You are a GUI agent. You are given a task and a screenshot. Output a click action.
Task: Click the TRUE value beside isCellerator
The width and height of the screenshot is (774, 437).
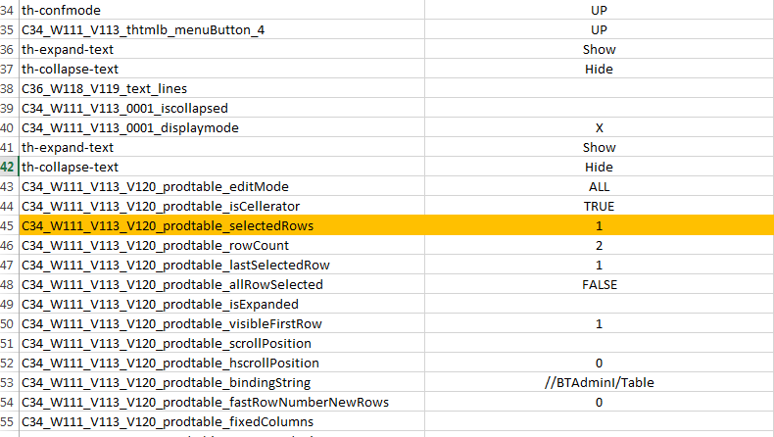pyautogui.click(x=600, y=206)
